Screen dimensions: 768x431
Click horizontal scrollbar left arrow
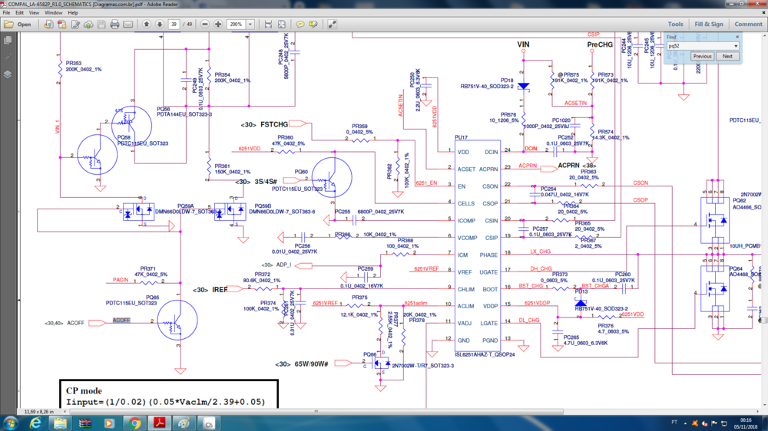click(x=65, y=411)
